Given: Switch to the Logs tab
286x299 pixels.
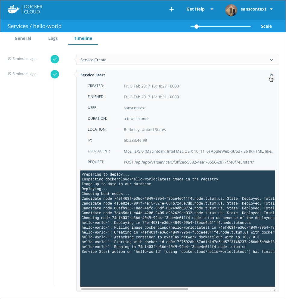Looking at the screenshot, I should click(x=53, y=38).
